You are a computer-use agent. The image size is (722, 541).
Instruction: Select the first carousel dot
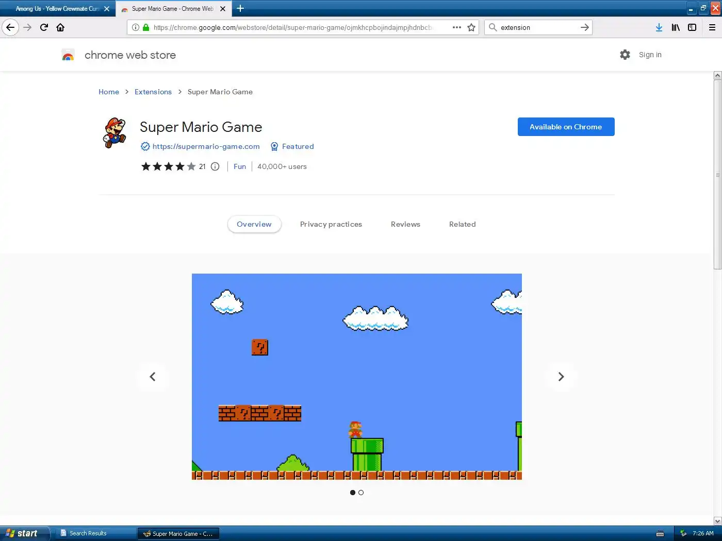tap(353, 493)
